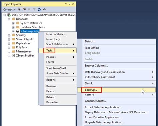Choose Generate Scripts... in Tasks submenu
The height and width of the screenshot is (126, 158).
pyautogui.click(x=116, y=101)
